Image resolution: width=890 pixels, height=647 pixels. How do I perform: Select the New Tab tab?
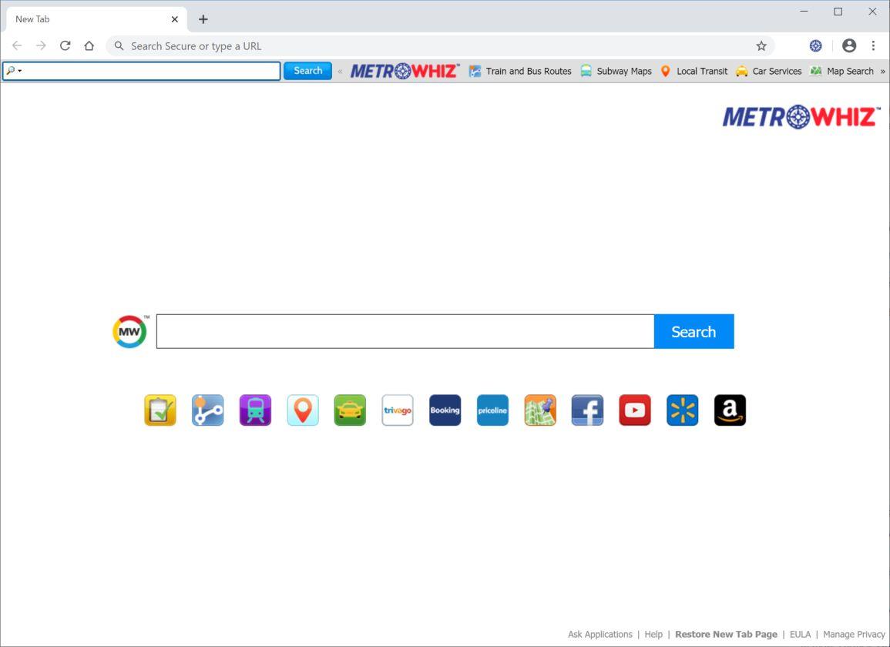pyautogui.click(x=96, y=19)
